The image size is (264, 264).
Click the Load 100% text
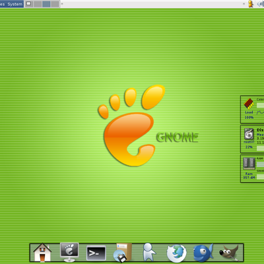click(x=249, y=115)
